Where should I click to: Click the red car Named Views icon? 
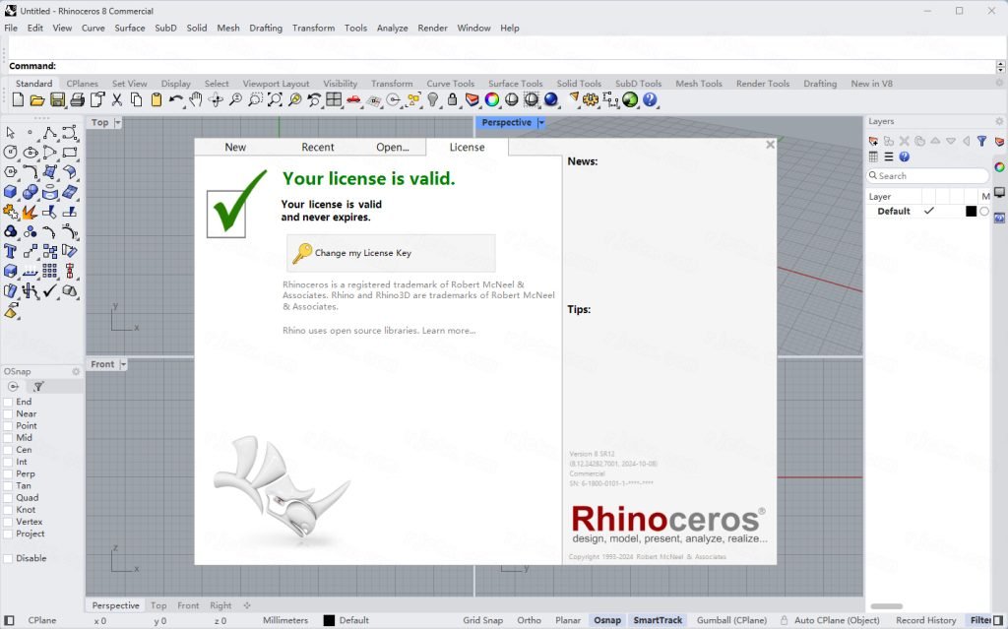353,99
